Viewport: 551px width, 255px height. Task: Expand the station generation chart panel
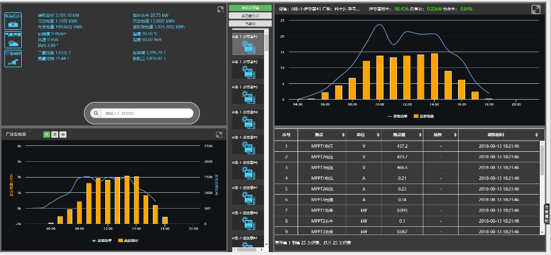click(x=219, y=134)
